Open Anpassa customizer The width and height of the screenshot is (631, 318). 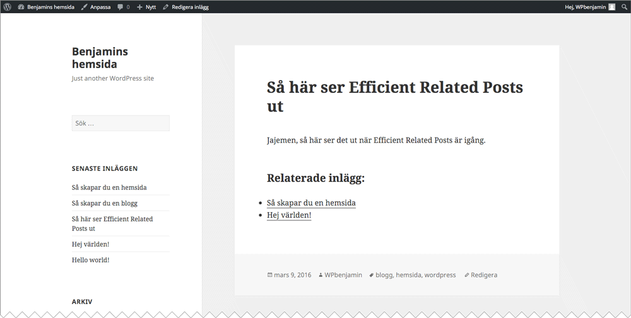(96, 7)
